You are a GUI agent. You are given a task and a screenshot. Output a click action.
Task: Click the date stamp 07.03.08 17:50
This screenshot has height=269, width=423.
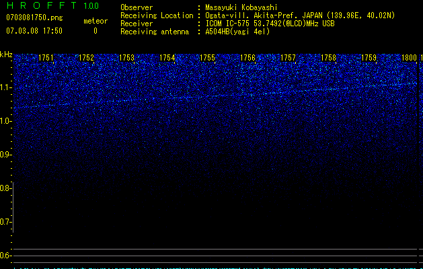(34, 31)
